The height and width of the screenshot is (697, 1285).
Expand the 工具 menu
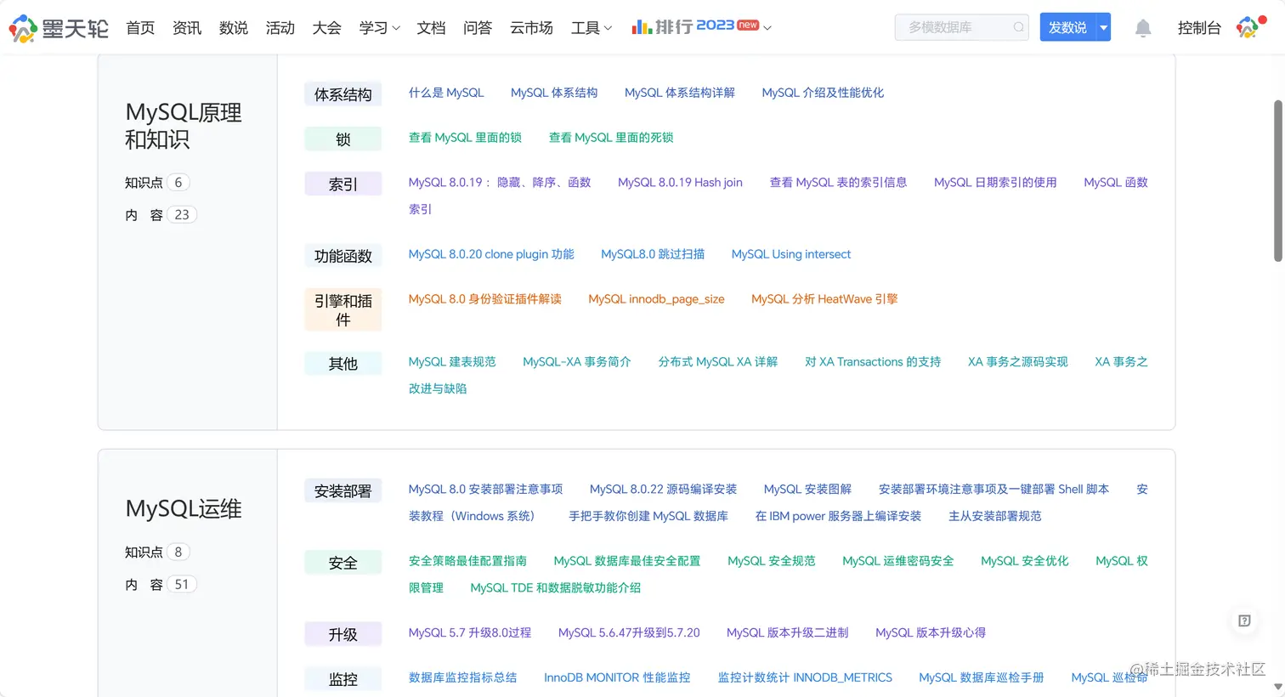click(x=592, y=28)
